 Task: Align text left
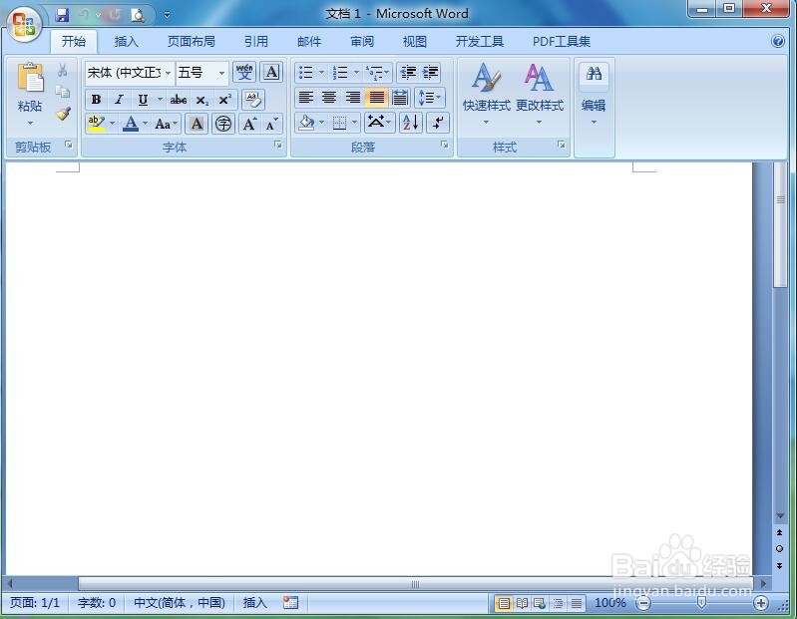click(305, 97)
